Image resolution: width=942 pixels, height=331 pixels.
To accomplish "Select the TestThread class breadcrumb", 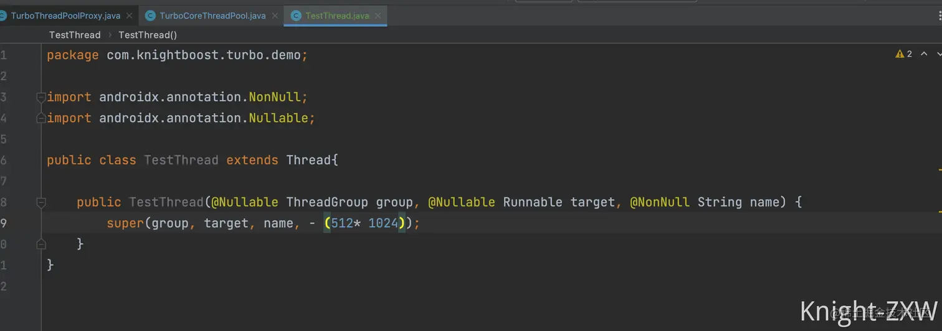I will pos(75,35).
